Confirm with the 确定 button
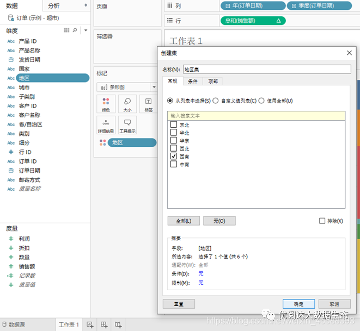The height and width of the screenshot is (331, 360). (x=298, y=304)
